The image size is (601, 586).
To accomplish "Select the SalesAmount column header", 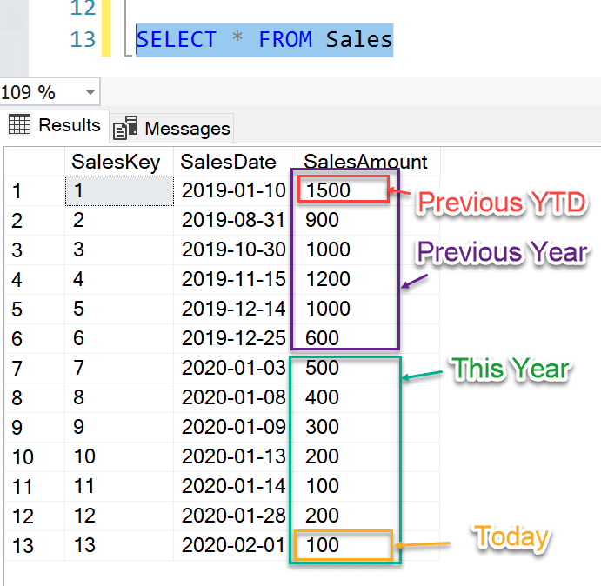I will coord(365,162).
